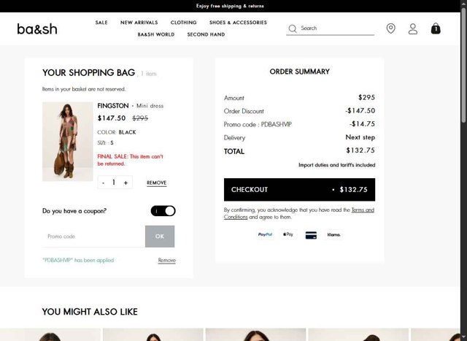
Task: Click the quantity value 1
Action: 114,183
